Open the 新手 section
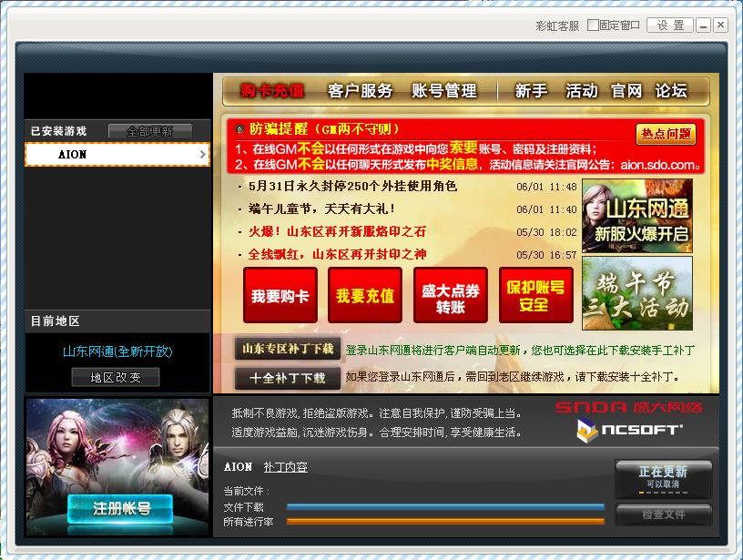The height and width of the screenshot is (560, 743). point(531,90)
